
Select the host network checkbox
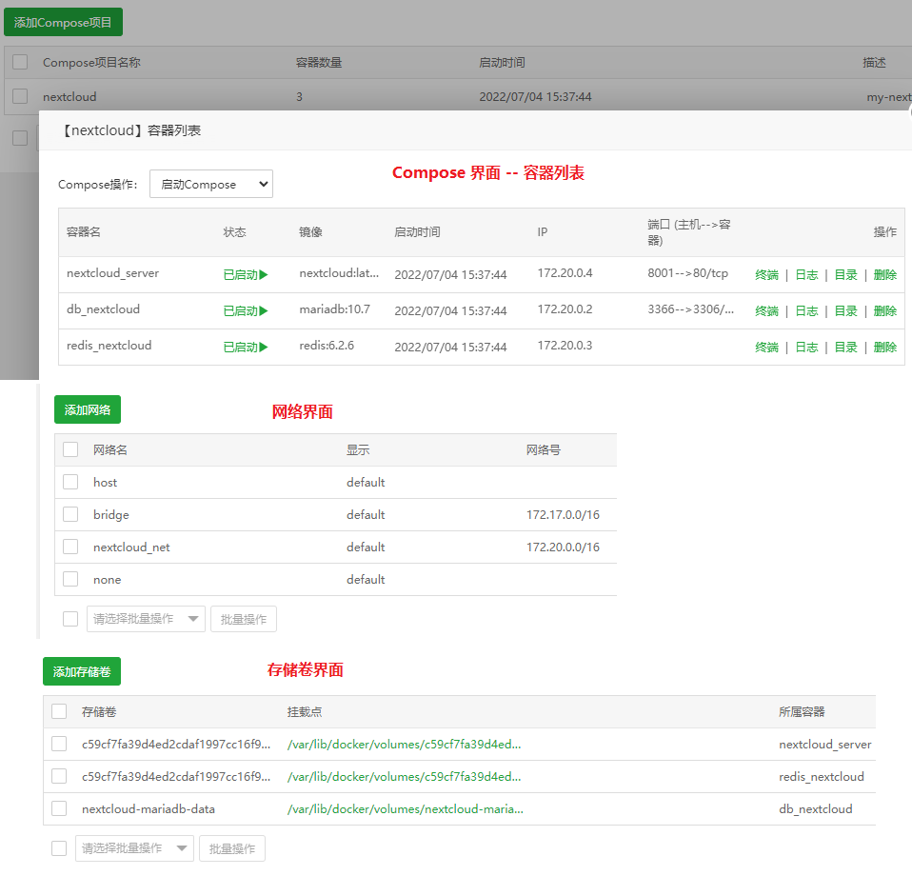(70, 482)
